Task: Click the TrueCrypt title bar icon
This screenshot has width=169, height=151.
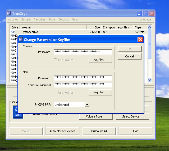Action: [x=9, y=14]
